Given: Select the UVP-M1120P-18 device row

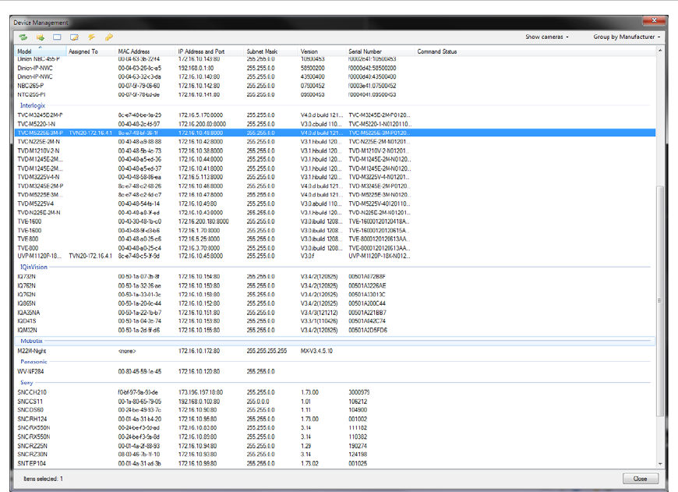Looking at the screenshot, I should 335,257.
